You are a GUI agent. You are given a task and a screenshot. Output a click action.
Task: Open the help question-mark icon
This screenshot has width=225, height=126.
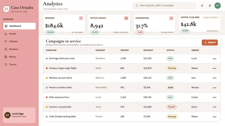tap(210, 6)
